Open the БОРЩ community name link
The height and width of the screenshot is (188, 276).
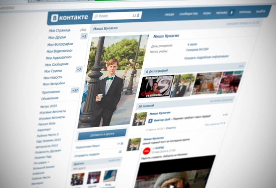coord(159,148)
